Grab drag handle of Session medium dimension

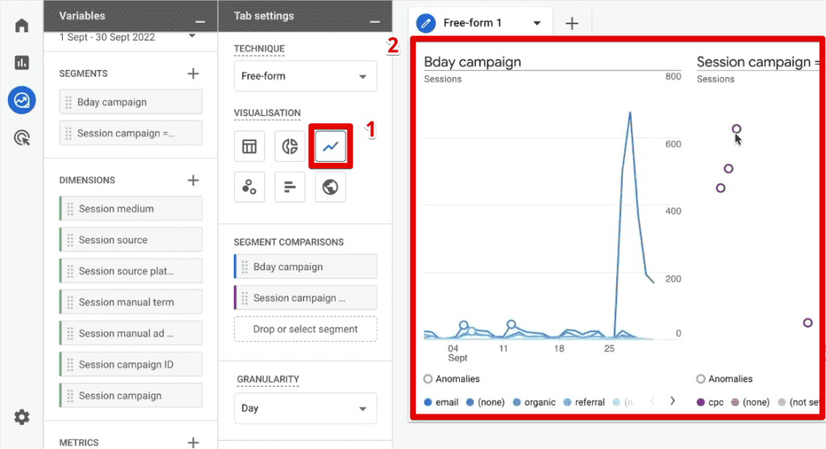click(70, 209)
